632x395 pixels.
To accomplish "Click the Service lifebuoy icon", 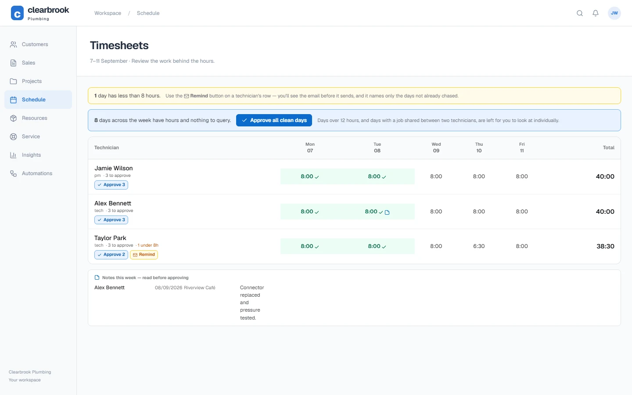I will pos(14,136).
